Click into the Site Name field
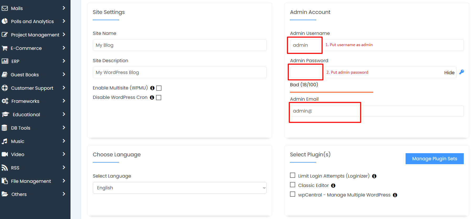This screenshot has height=219, width=474. point(180,45)
